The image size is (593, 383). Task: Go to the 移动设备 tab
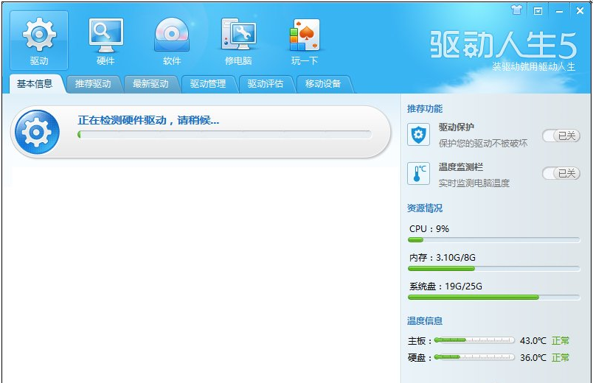[x=323, y=84]
